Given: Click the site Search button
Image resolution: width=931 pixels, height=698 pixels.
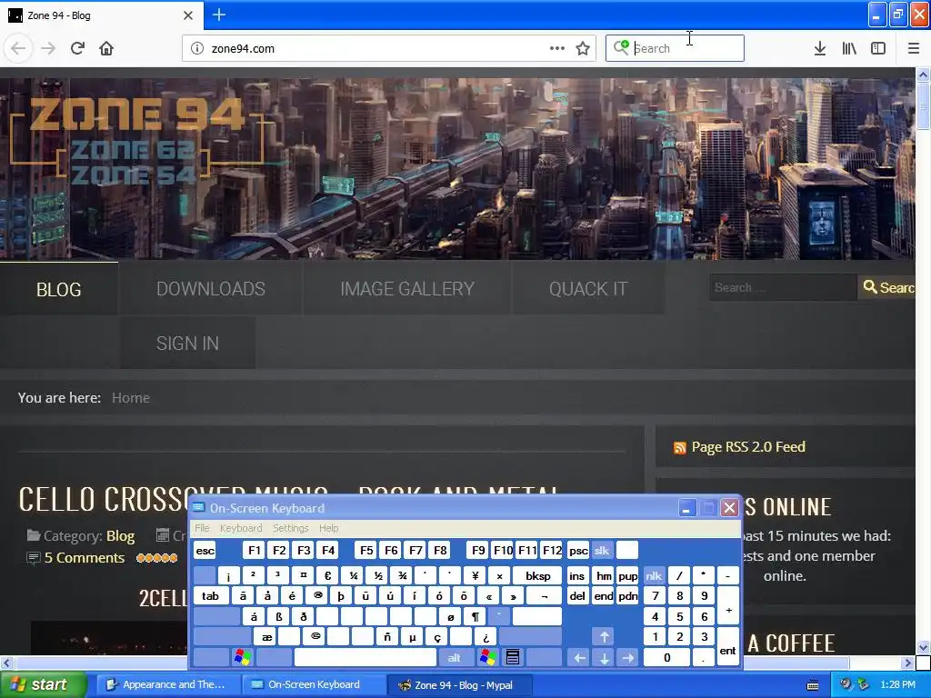Looking at the screenshot, I should pos(887,288).
